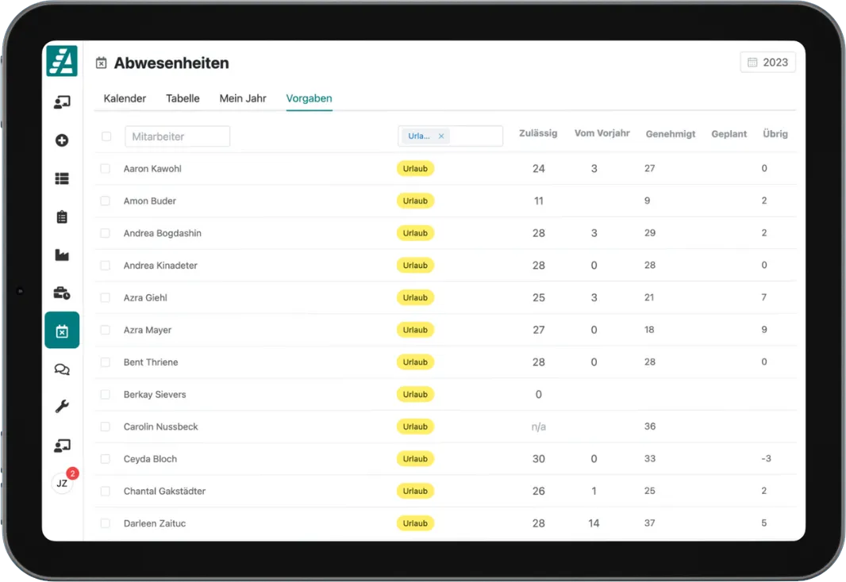The height and width of the screenshot is (582, 846).
Task: Open the JZ user avatar with notifications
Action: click(x=62, y=483)
